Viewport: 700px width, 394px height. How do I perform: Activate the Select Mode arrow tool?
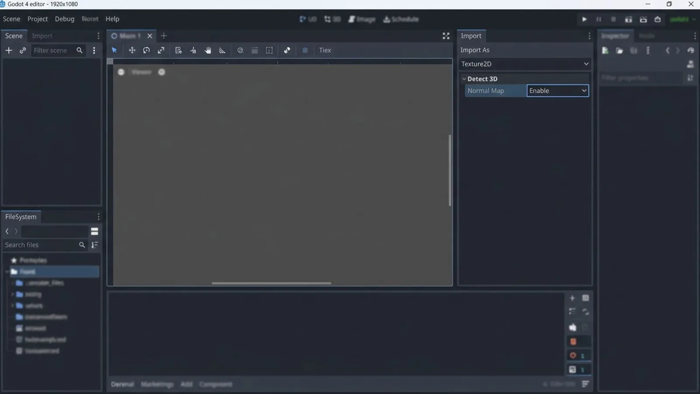coord(114,50)
